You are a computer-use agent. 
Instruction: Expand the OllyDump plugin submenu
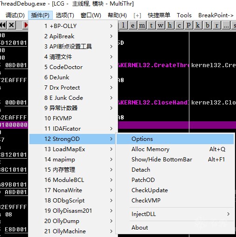coord(72,221)
